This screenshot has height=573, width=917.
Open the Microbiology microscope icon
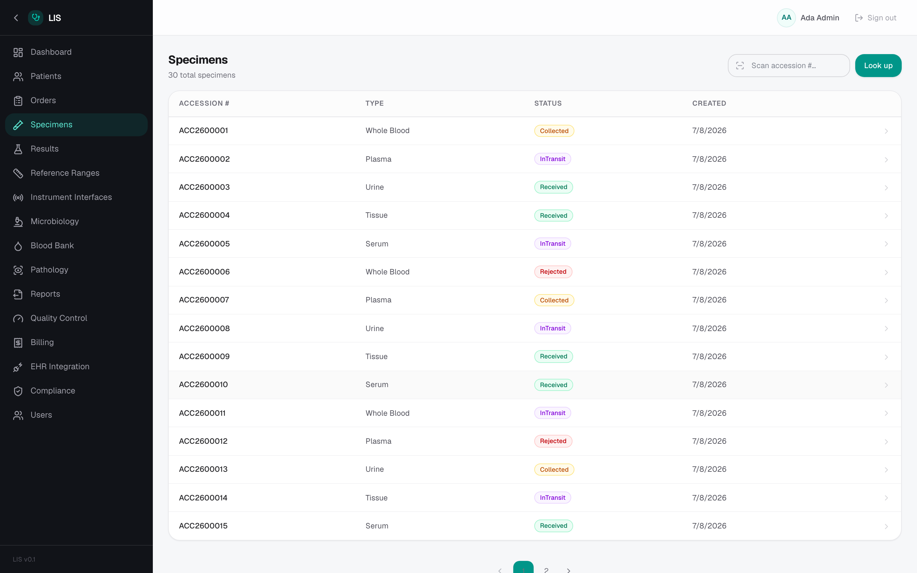pos(18,222)
